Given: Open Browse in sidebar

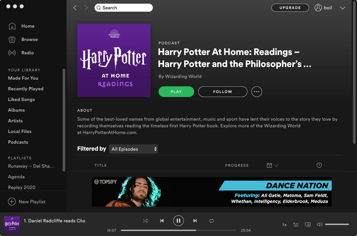Looking at the screenshot, I should [30, 39].
